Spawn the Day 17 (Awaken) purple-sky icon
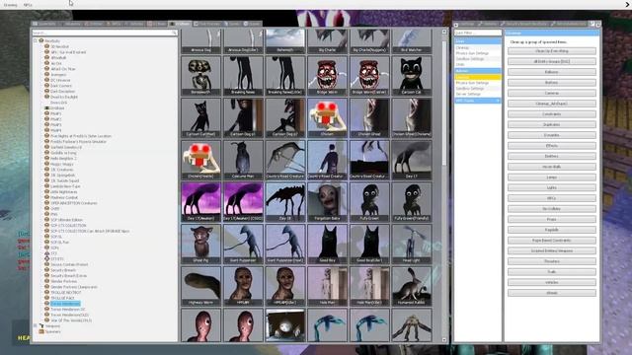The height and width of the screenshot is (355, 632). coord(200,201)
